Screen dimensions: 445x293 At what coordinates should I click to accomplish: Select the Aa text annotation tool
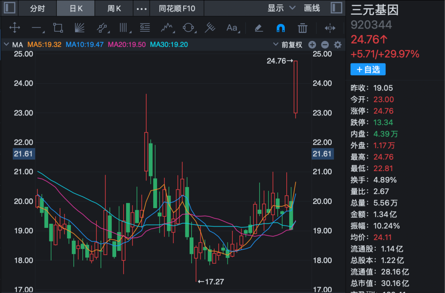pyautogui.click(x=232, y=28)
